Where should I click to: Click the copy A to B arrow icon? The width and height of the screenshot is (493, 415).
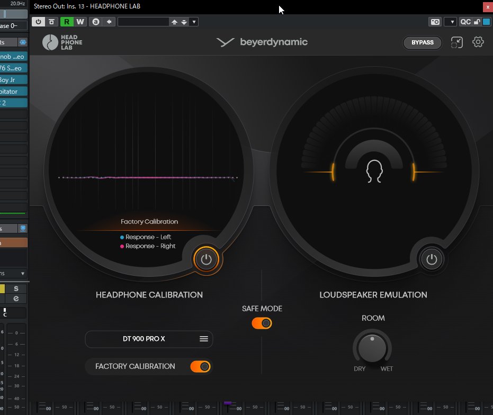[x=109, y=22]
